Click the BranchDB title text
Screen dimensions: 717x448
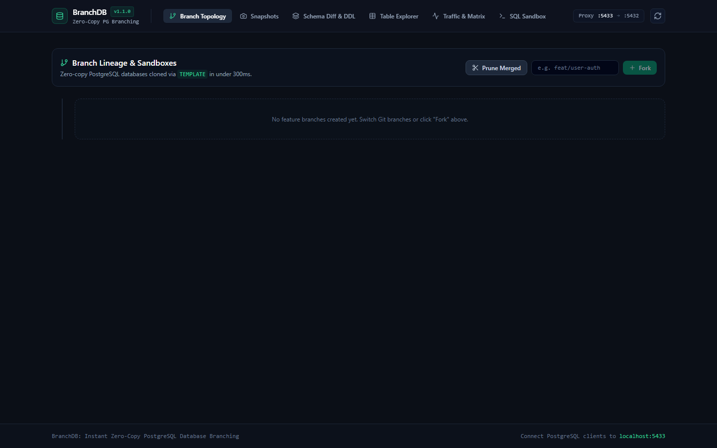pyautogui.click(x=90, y=12)
